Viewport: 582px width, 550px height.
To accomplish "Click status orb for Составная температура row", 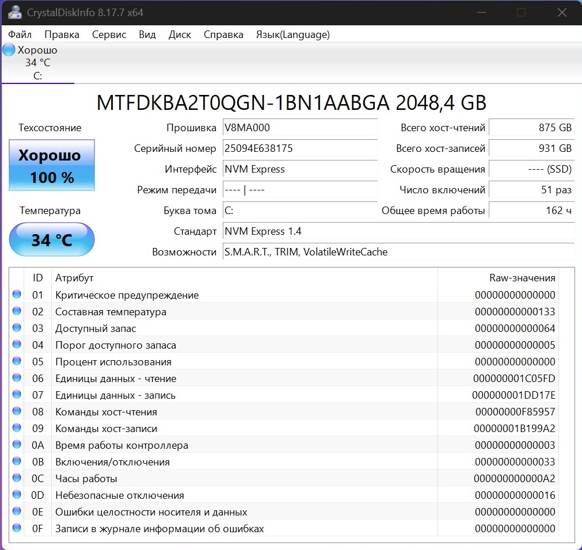I will pyautogui.click(x=17, y=311).
